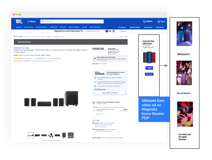212x160 pixels.
Task: Click Learn About Totaltech button
Action: coord(110,93)
